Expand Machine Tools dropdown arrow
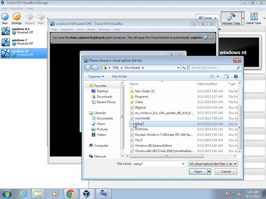 coord(243,18)
